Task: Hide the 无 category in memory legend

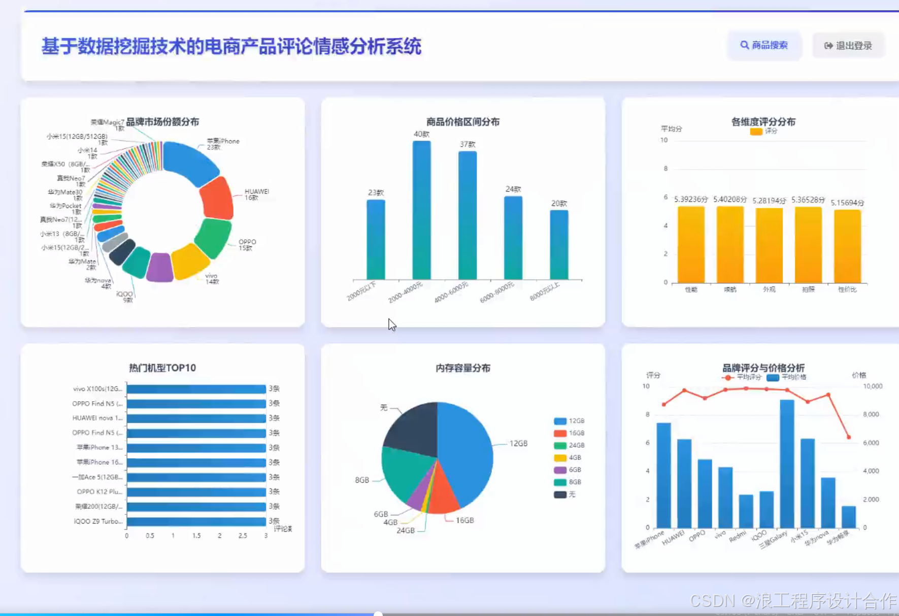Action: (x=565, y=495)
